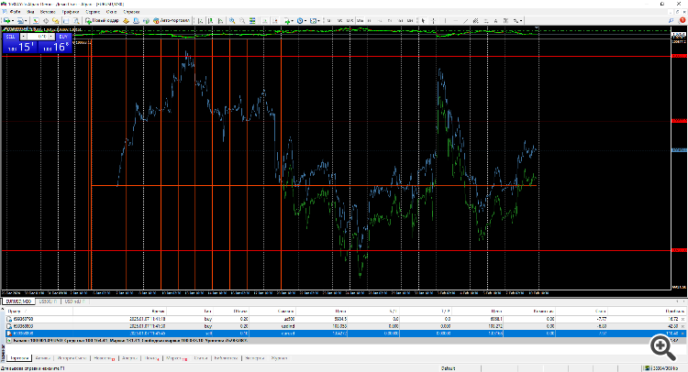
Task: Open the Indicators list dropdown
Action: (x=289, y=20)
